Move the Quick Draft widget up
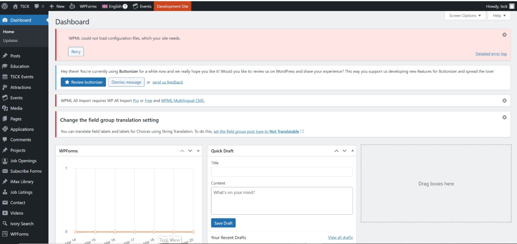The width and height of the screenshot is (517, 244). (336, 151)
